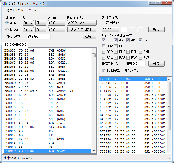The image size is (174, 163).
Task: Open the Linear Bank 00 dropdown
Action: [41, 30]
